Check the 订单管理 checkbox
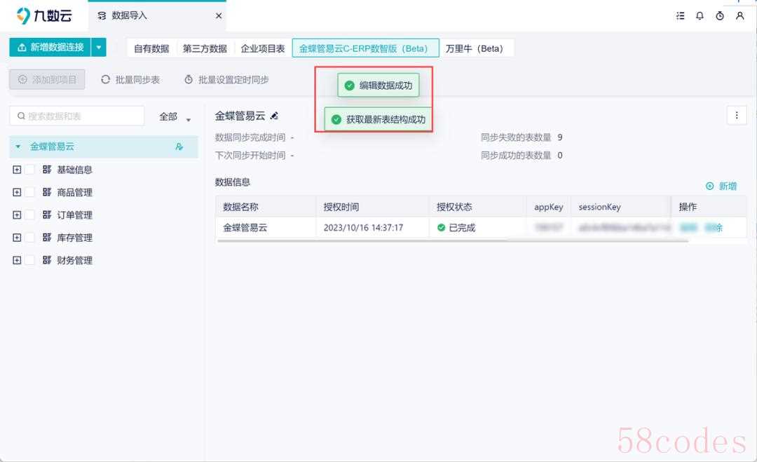757x462 pixels. point(30,215)
